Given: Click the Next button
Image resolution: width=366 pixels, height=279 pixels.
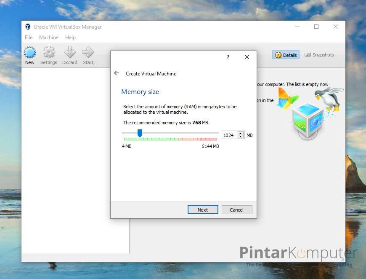Looking at the screenshot, I should 203,209.
